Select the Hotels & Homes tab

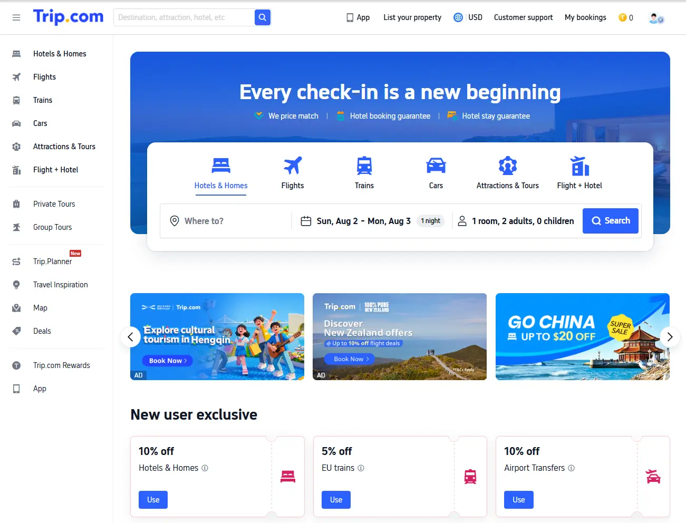click(x=221, y=174)
